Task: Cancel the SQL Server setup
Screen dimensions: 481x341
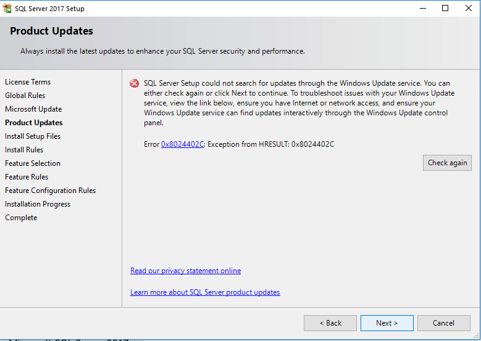Action: (x=443, y=323)
